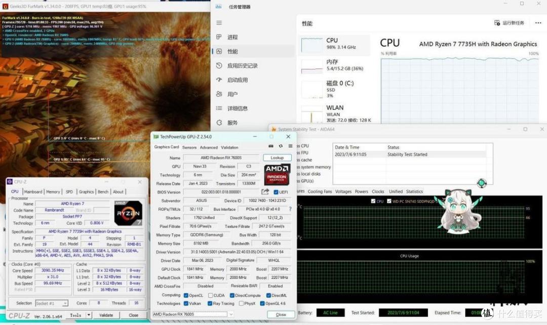Open App history page icon in Task Manager
The width and height of the screenshot is (547, 325).
pyautogui.click(x=219, y=65)
